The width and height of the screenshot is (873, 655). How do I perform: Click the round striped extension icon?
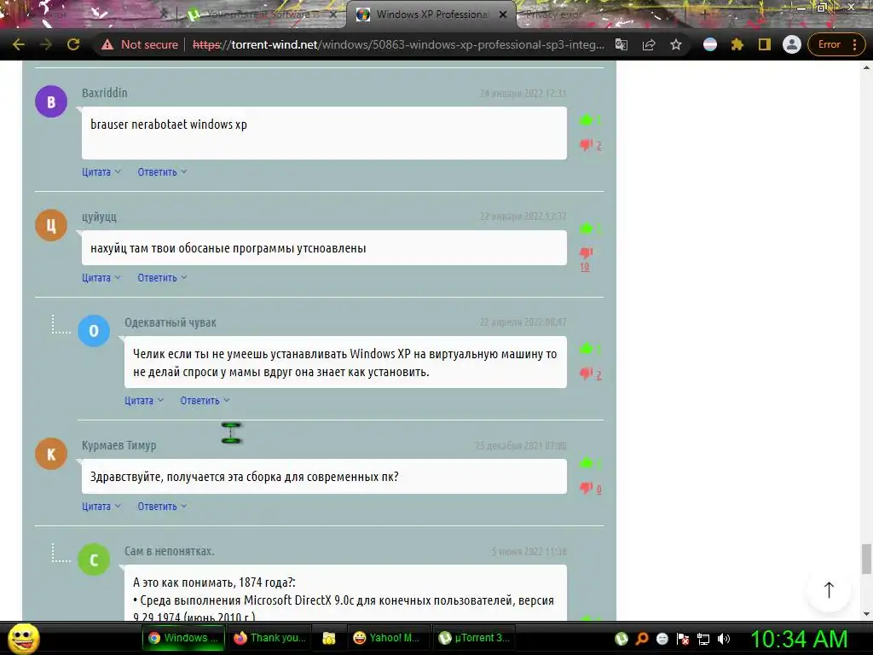coord(710,44)
